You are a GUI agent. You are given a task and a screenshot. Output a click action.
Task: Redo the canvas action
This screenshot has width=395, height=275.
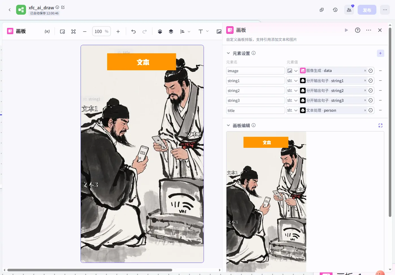click(x=144, y=32)
